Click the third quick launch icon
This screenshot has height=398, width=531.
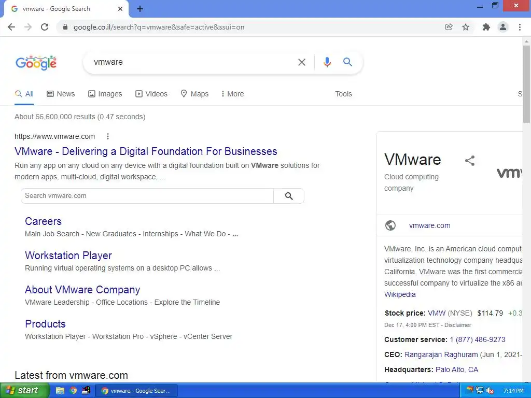coord(86,391)
